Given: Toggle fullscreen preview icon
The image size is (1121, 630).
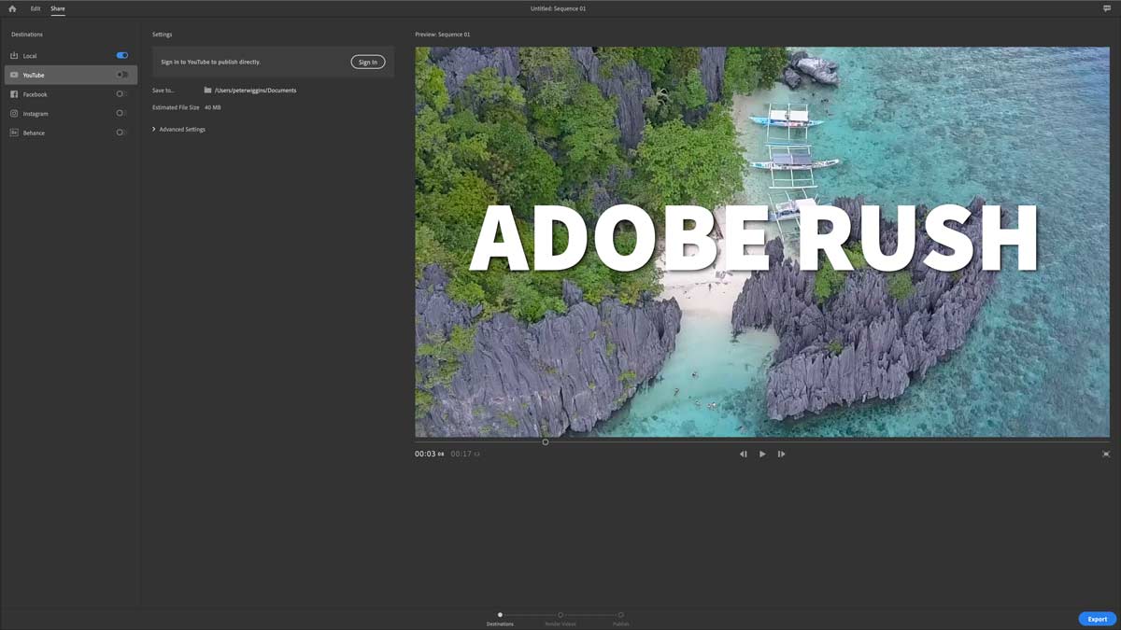Looking at the screenshot, I should pyautogui.click(x=1106, y=454).
